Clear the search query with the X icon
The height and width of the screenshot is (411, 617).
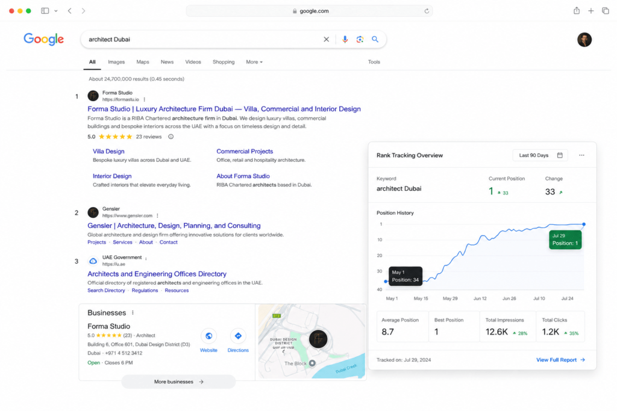point(326,39)
